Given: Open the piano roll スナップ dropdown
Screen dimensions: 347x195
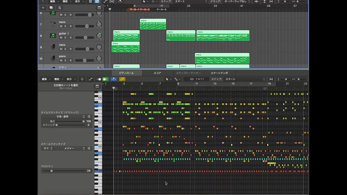Looking at the screenshot, I should tap(244, 79).
